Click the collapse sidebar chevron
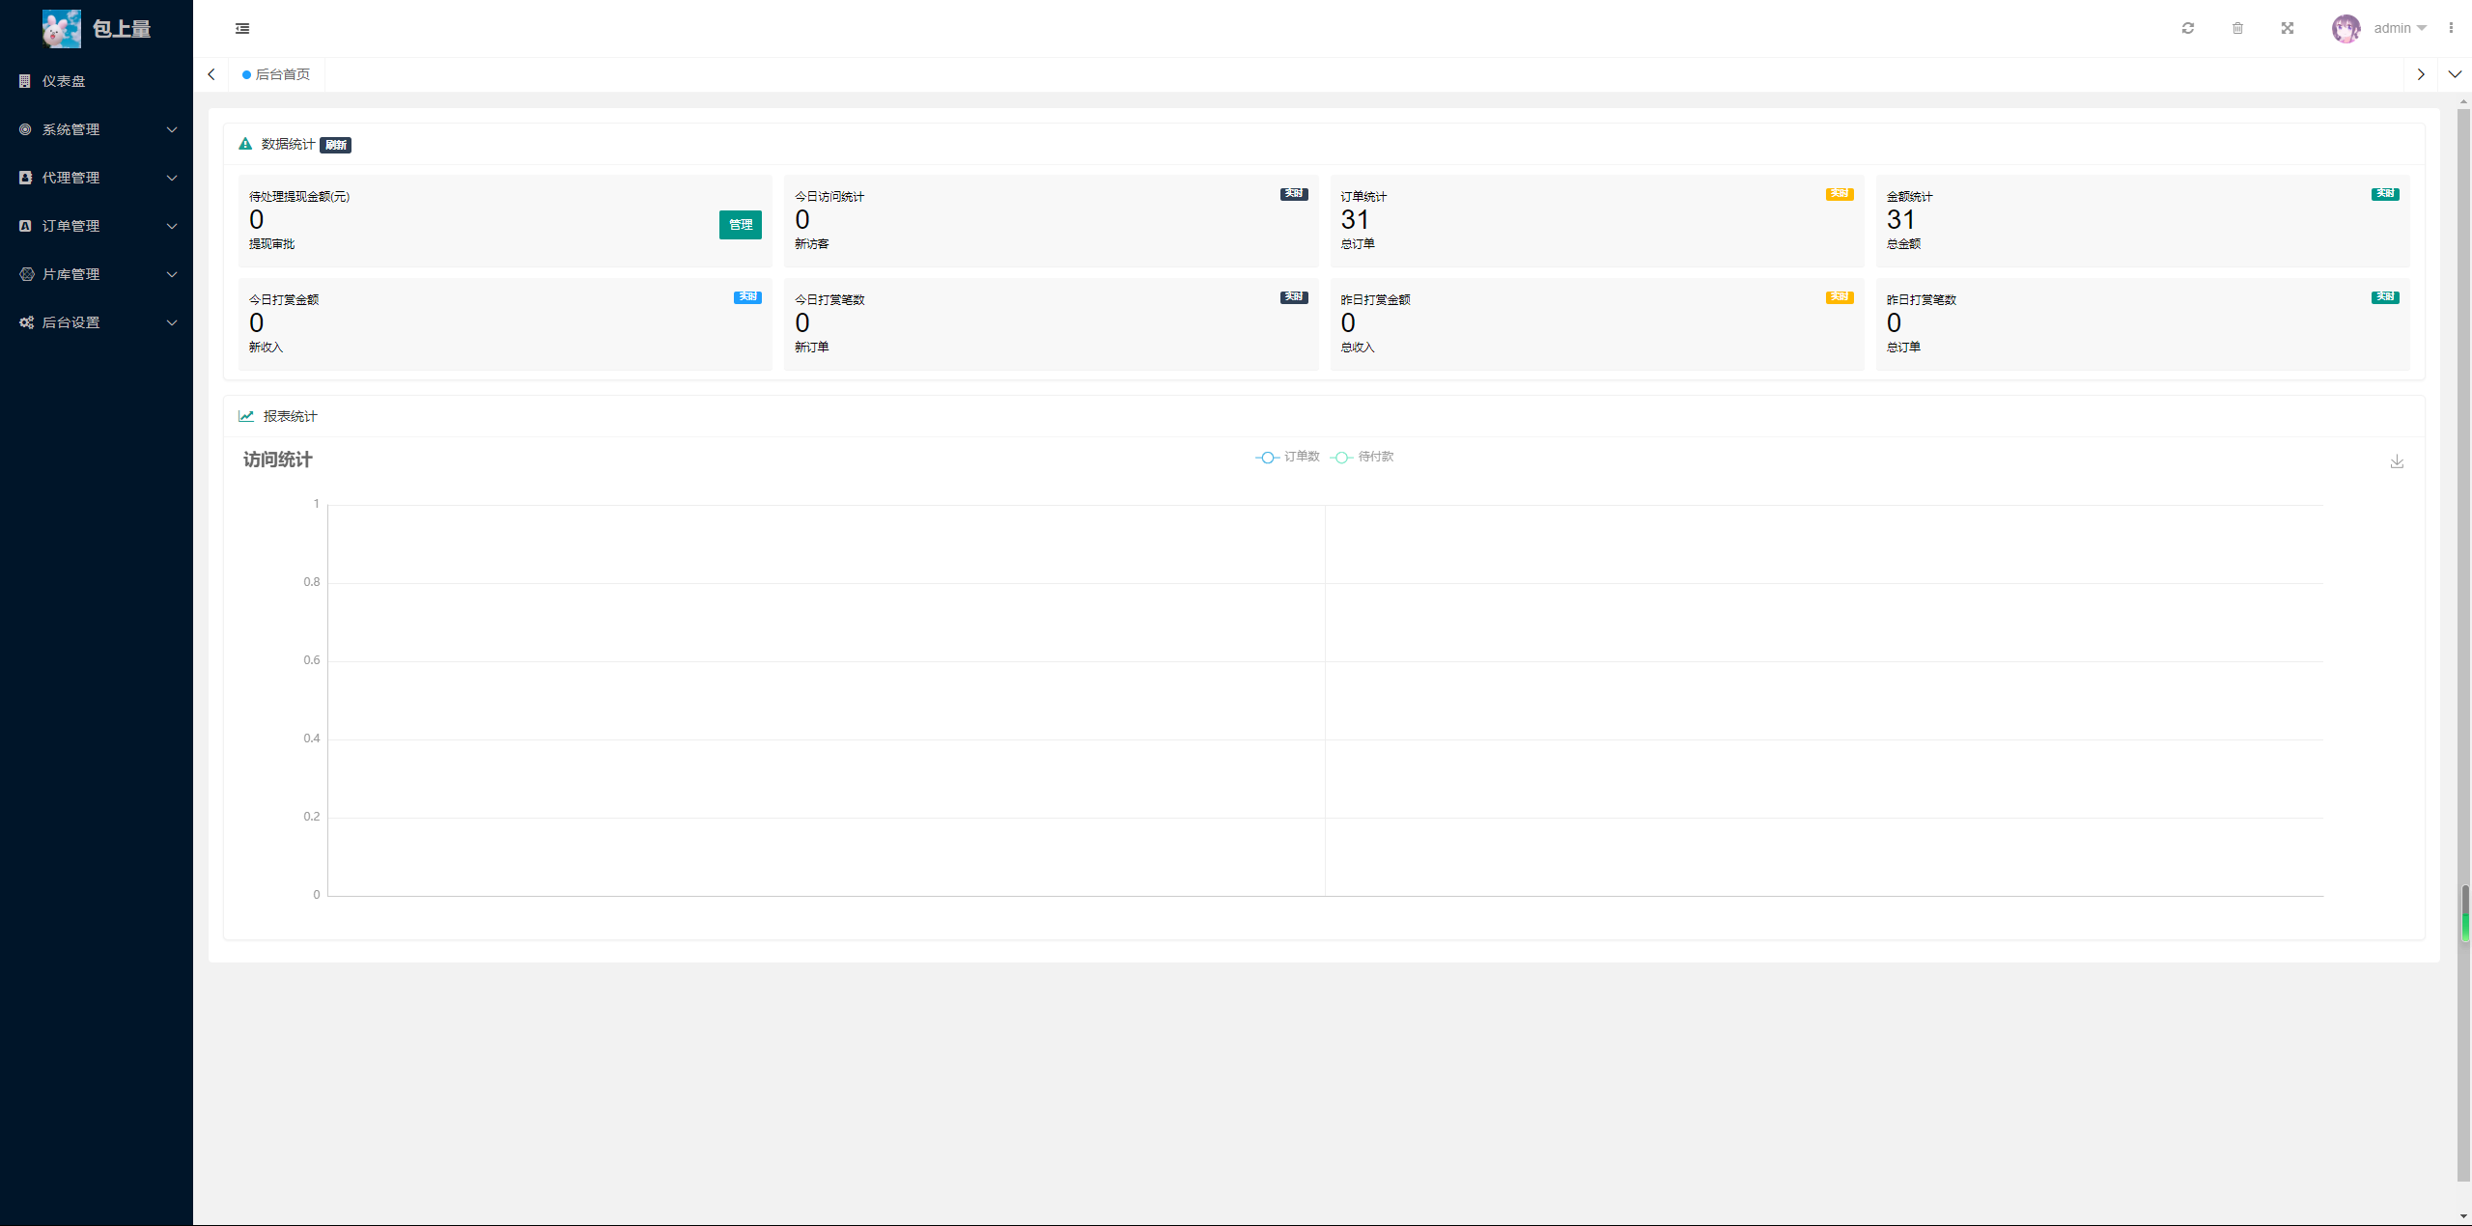Screen dimensions: 2472x1226 click(242, 27)
